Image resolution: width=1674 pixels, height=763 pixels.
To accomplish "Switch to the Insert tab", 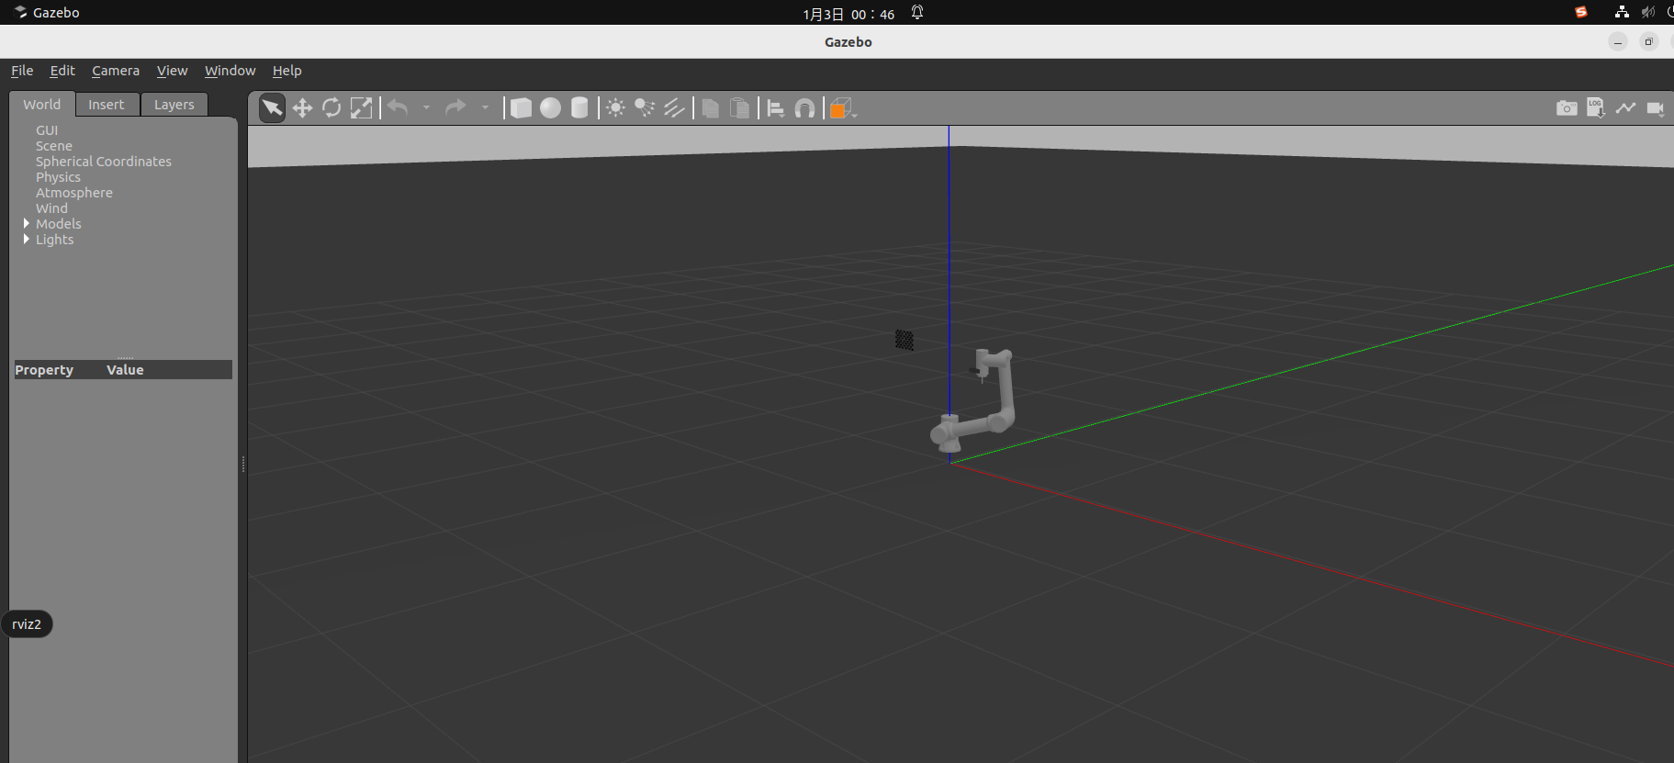I will pos(107,105).
